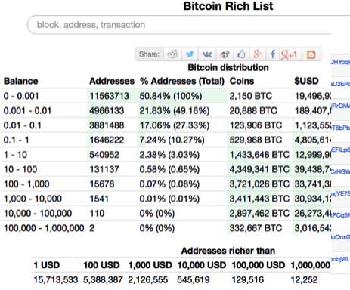Select balance range '10 - 100'
The image size is (350, 290).
click(x=20, y=169)
